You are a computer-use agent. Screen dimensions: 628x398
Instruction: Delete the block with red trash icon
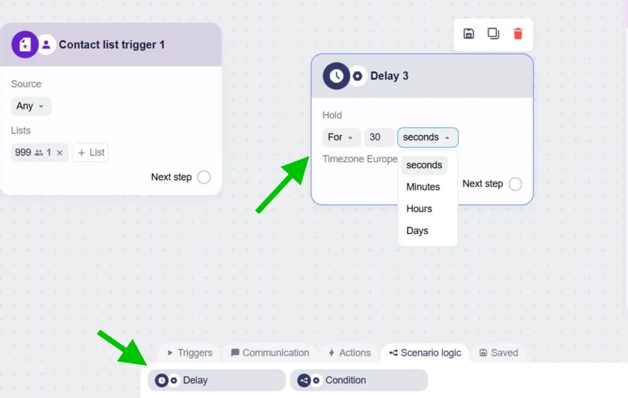518,33
